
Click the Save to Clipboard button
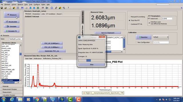[108, 33]
